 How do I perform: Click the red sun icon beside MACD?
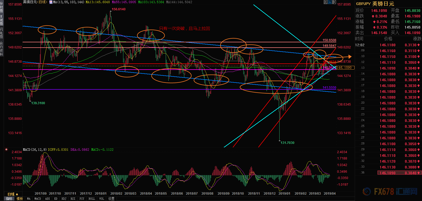click(6, 150)
